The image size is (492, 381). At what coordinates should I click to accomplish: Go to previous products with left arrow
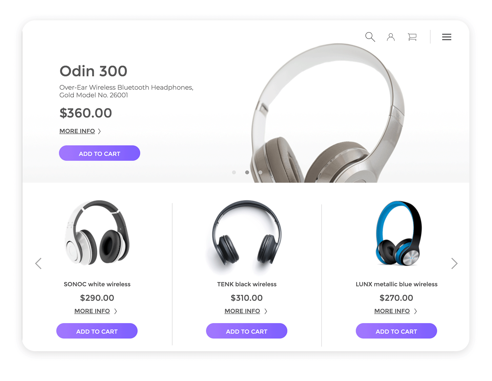[38, 263]
